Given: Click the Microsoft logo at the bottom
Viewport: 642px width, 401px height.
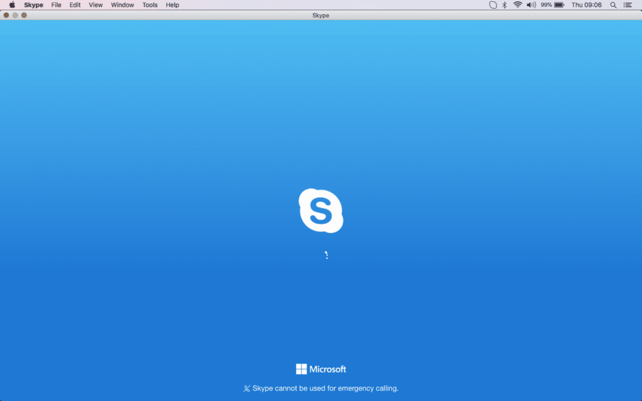Looking at the screenshot, I should (321, 369).
